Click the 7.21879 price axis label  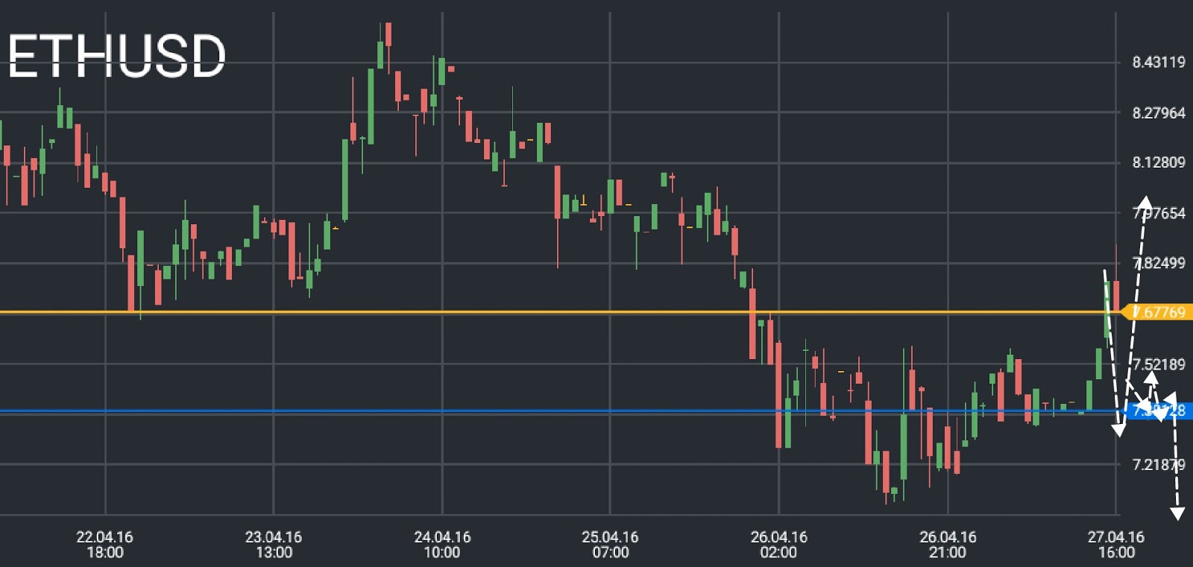pyautogui.click(x=1159, y=465)
